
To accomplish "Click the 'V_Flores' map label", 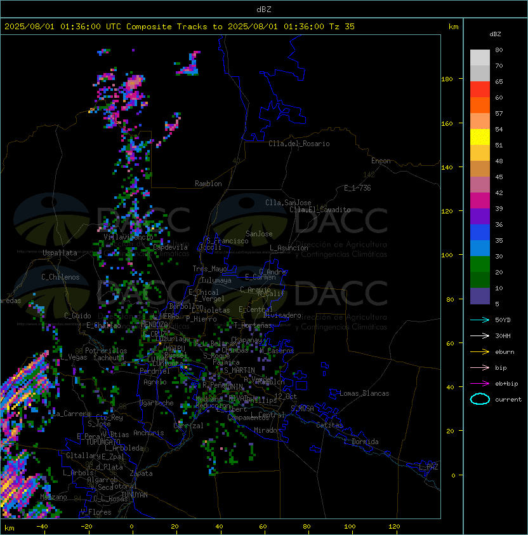I will click(96, 512).
